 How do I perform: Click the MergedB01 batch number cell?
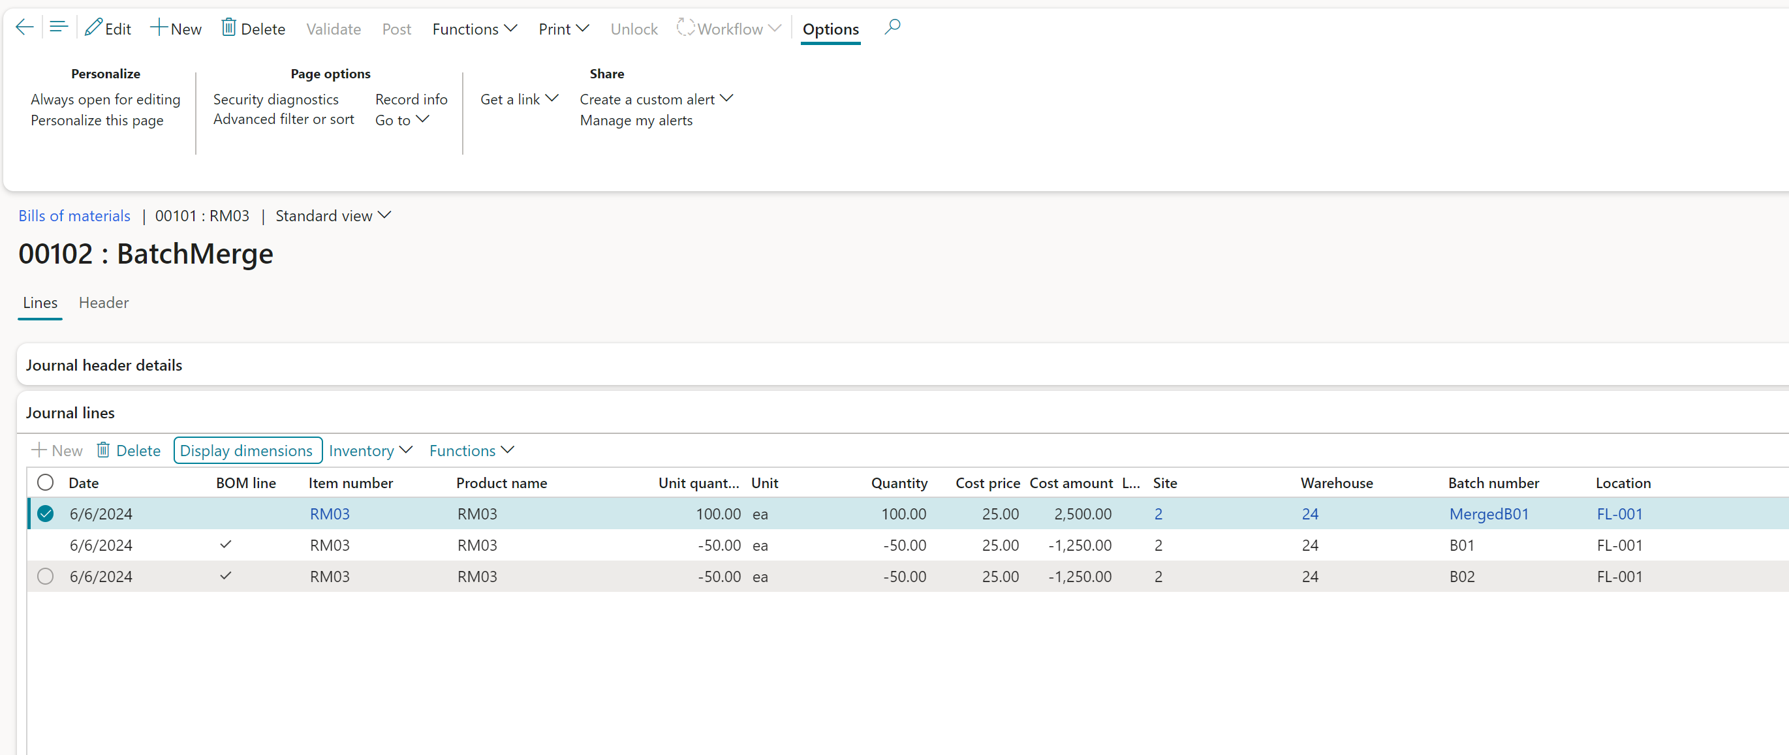point(1489,514)
